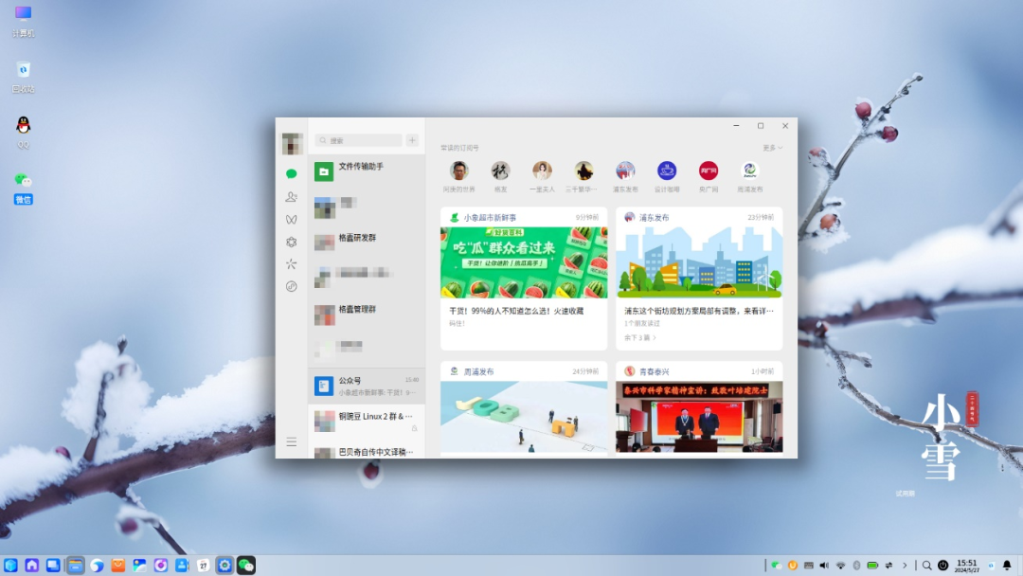Click the WeChat icon in the taskbar

pos(246,566)
